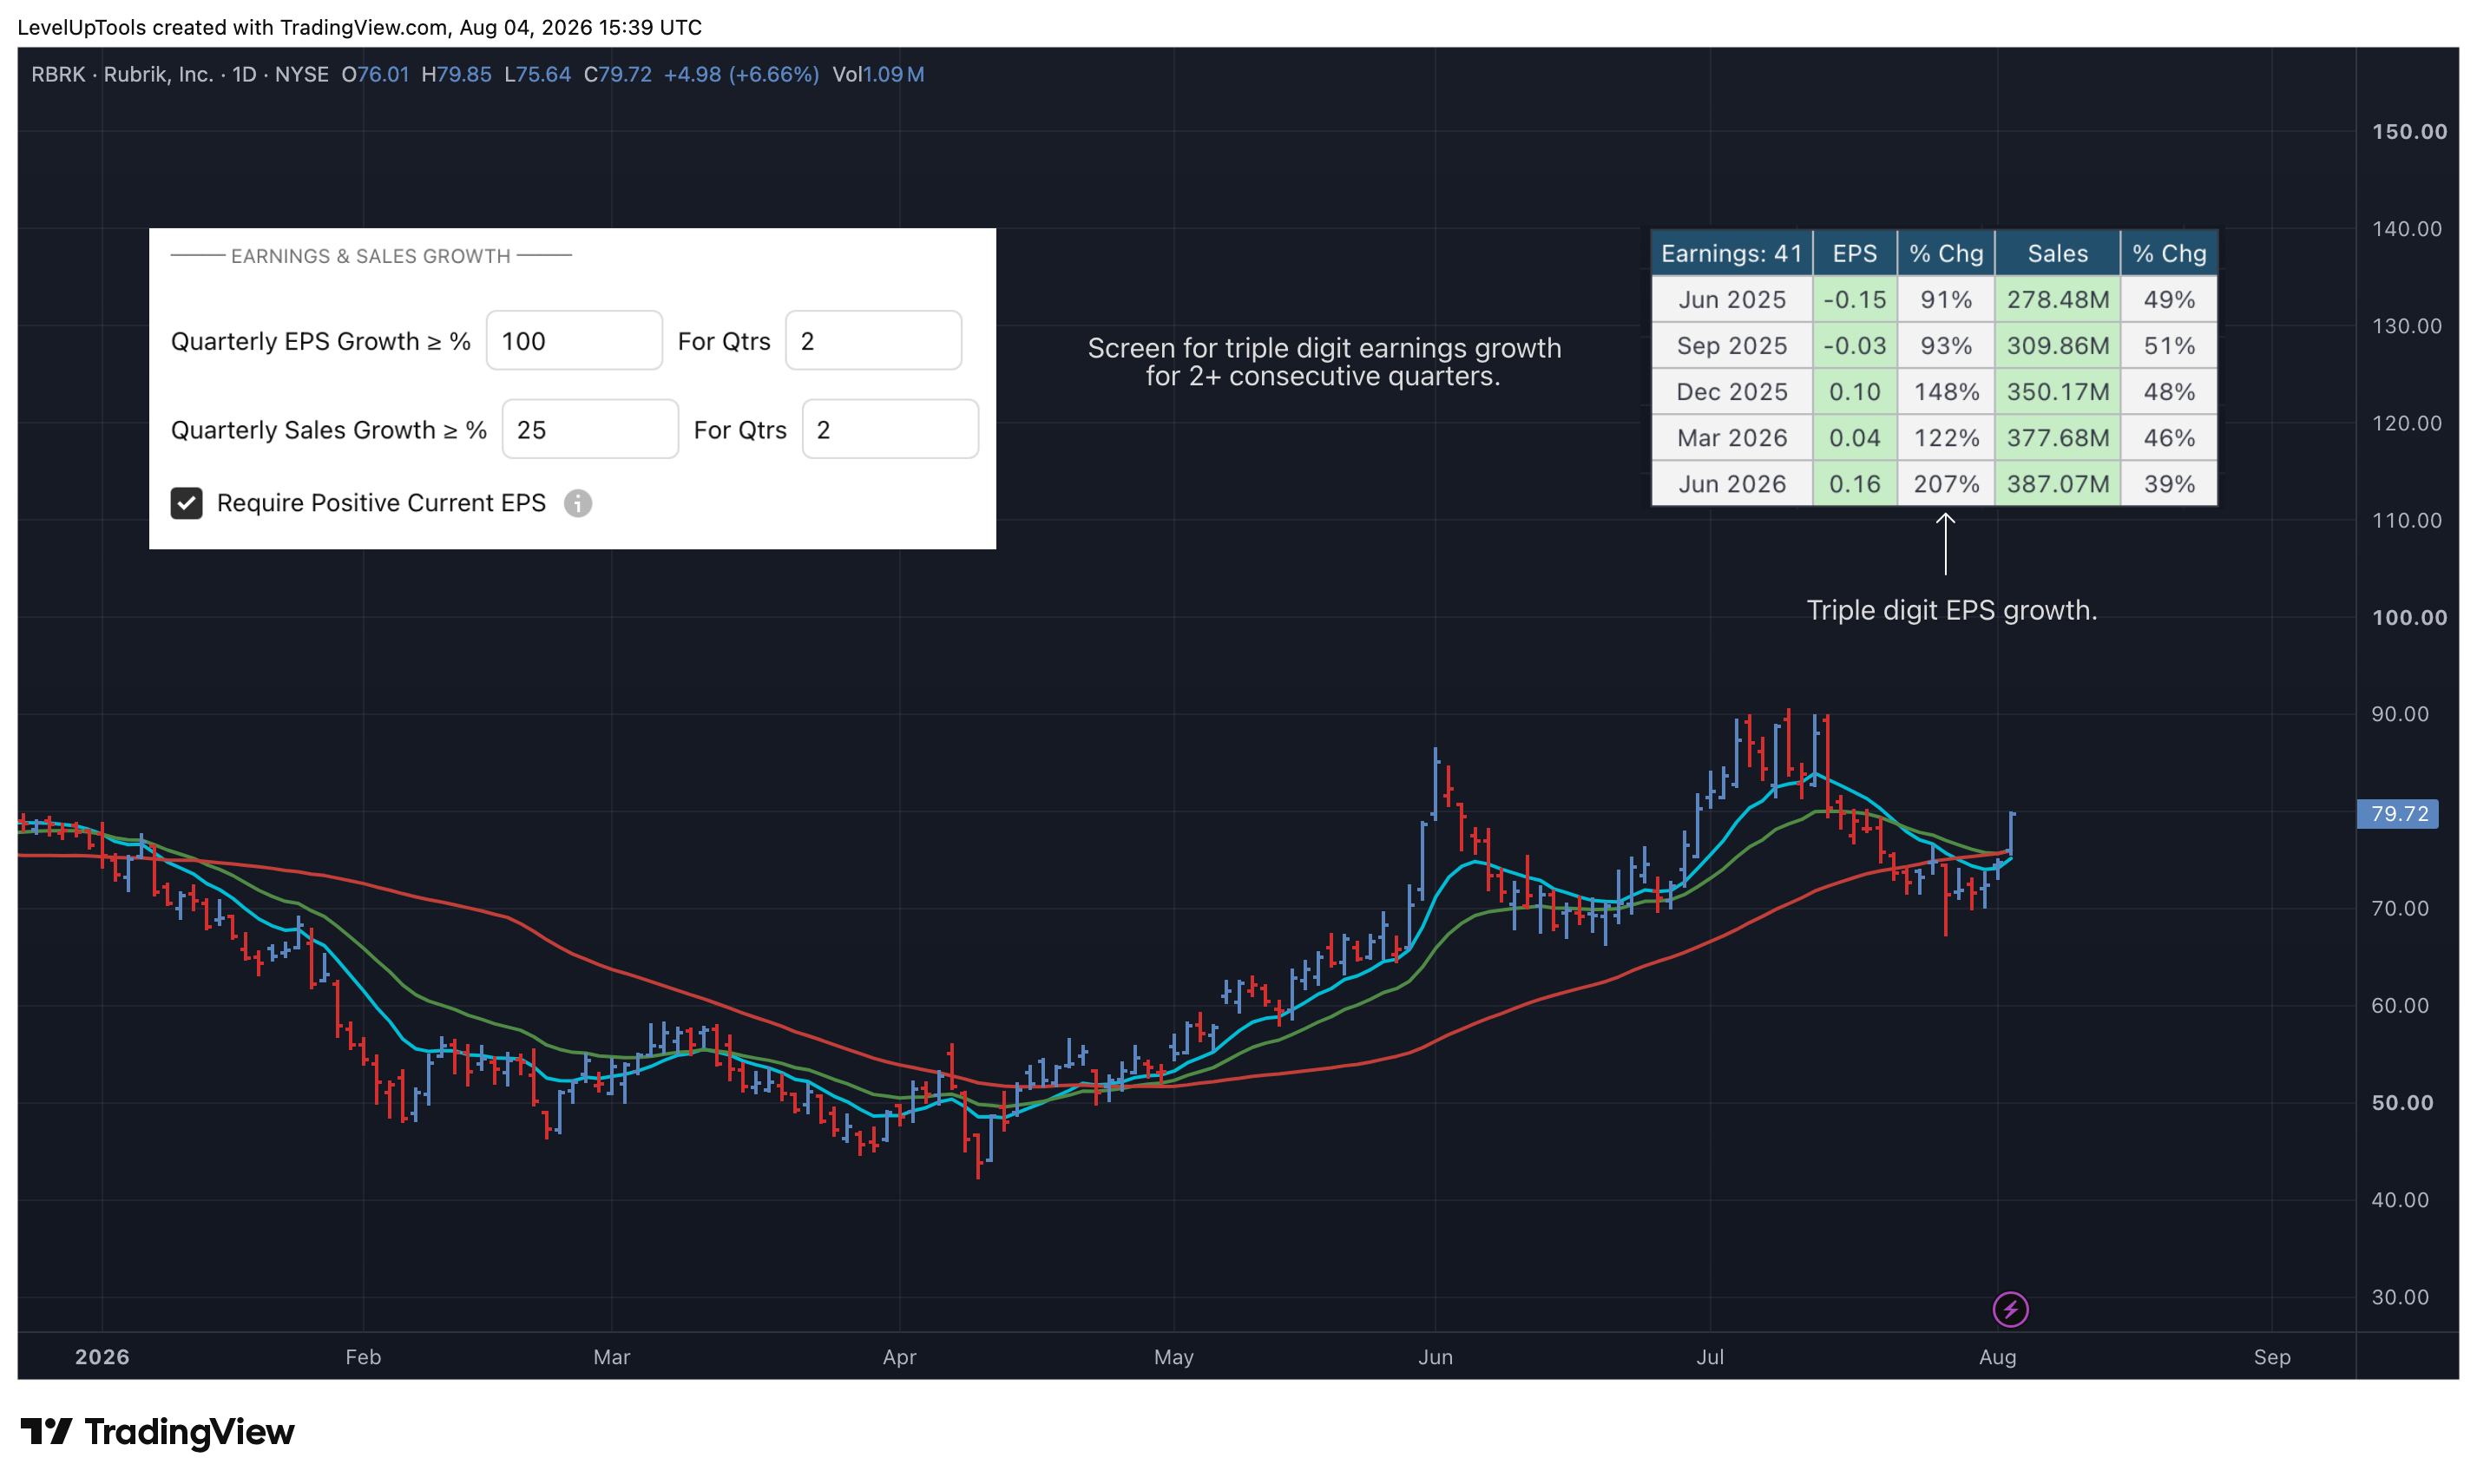Click the -0.03 EPS cell

tap(1854, 346)
